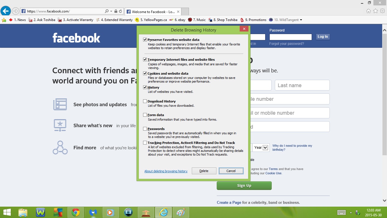Open a new tab with the blank tab button
Screen dimensions: 387x218
point(185,12)
